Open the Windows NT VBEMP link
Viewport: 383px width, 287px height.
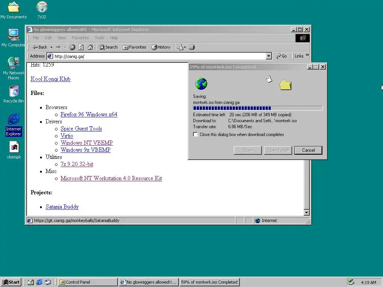point(87,143)
